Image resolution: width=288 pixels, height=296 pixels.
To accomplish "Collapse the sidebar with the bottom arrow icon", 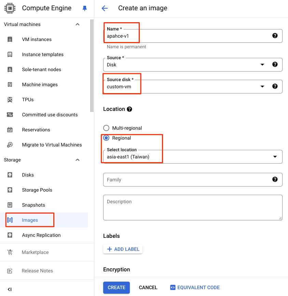I will tap(10, 289).
